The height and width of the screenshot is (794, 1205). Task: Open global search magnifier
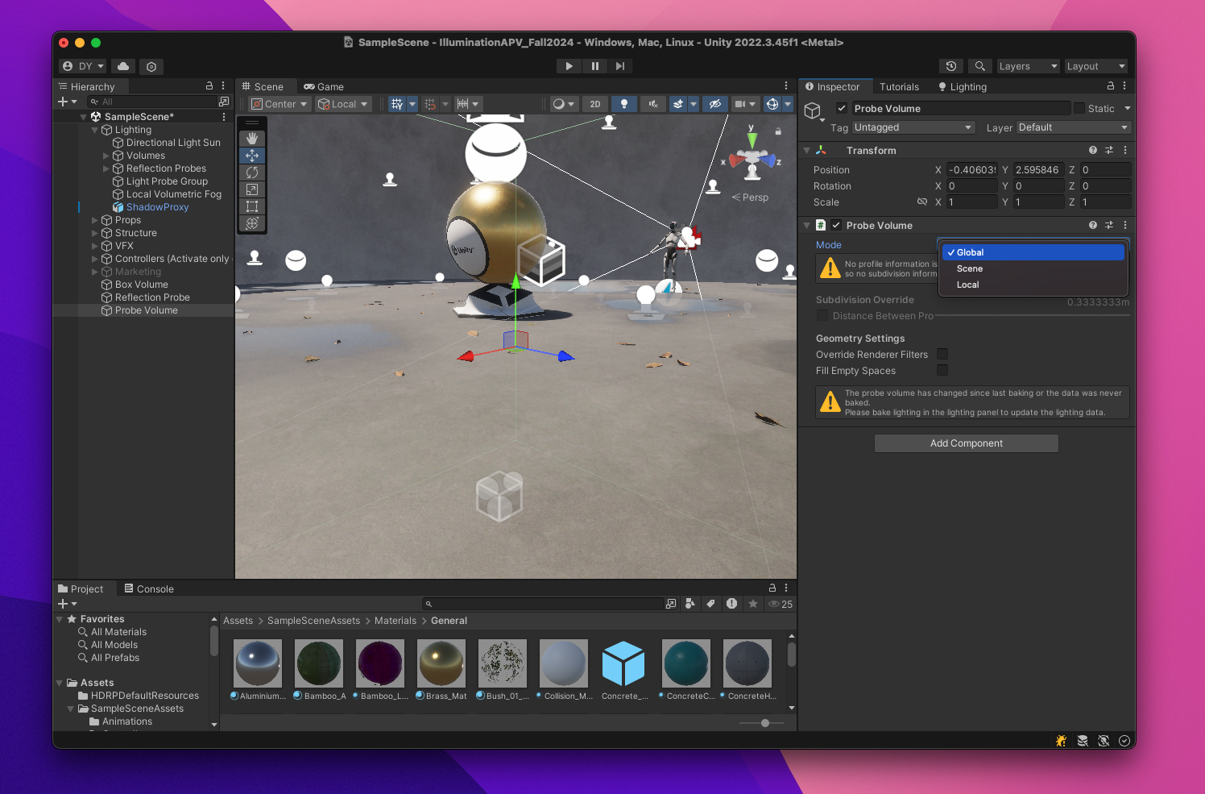point(979,66)
